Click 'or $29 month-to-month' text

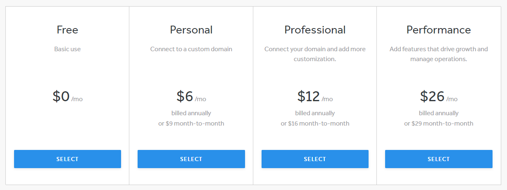tap(439, 123)
